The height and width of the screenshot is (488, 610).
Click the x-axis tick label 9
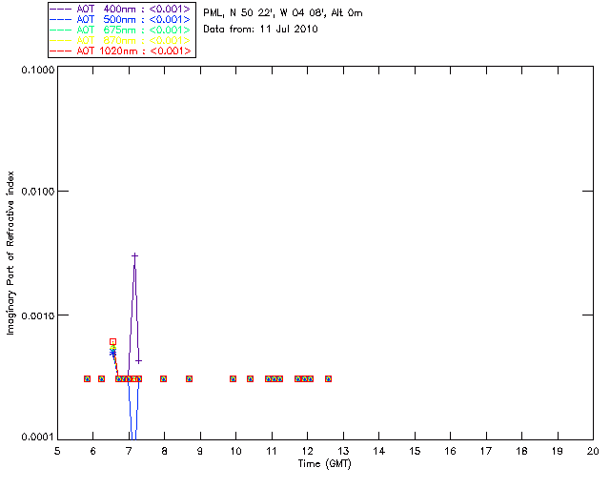200,451
